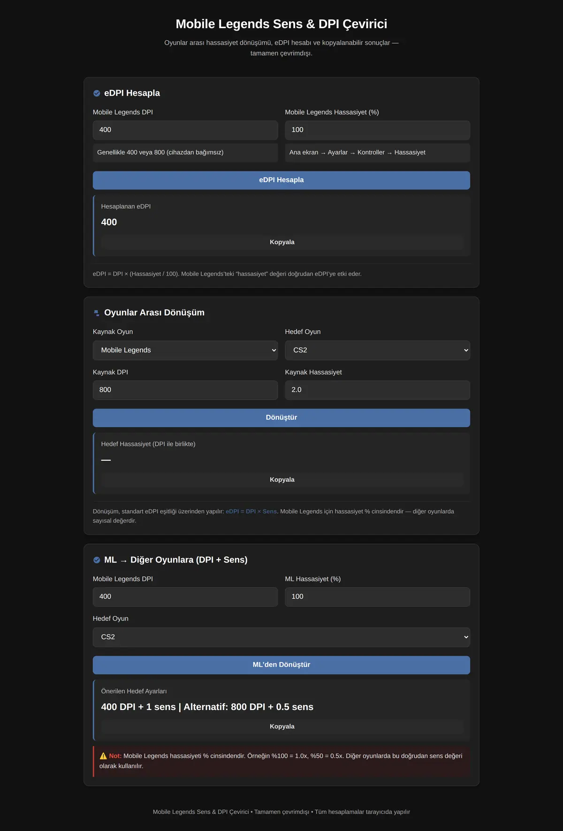Click the Kaynak Hassasiyet input field
The width and height of the screenshot is (563, 831).
pyautogui.click(x=377, y=390)
